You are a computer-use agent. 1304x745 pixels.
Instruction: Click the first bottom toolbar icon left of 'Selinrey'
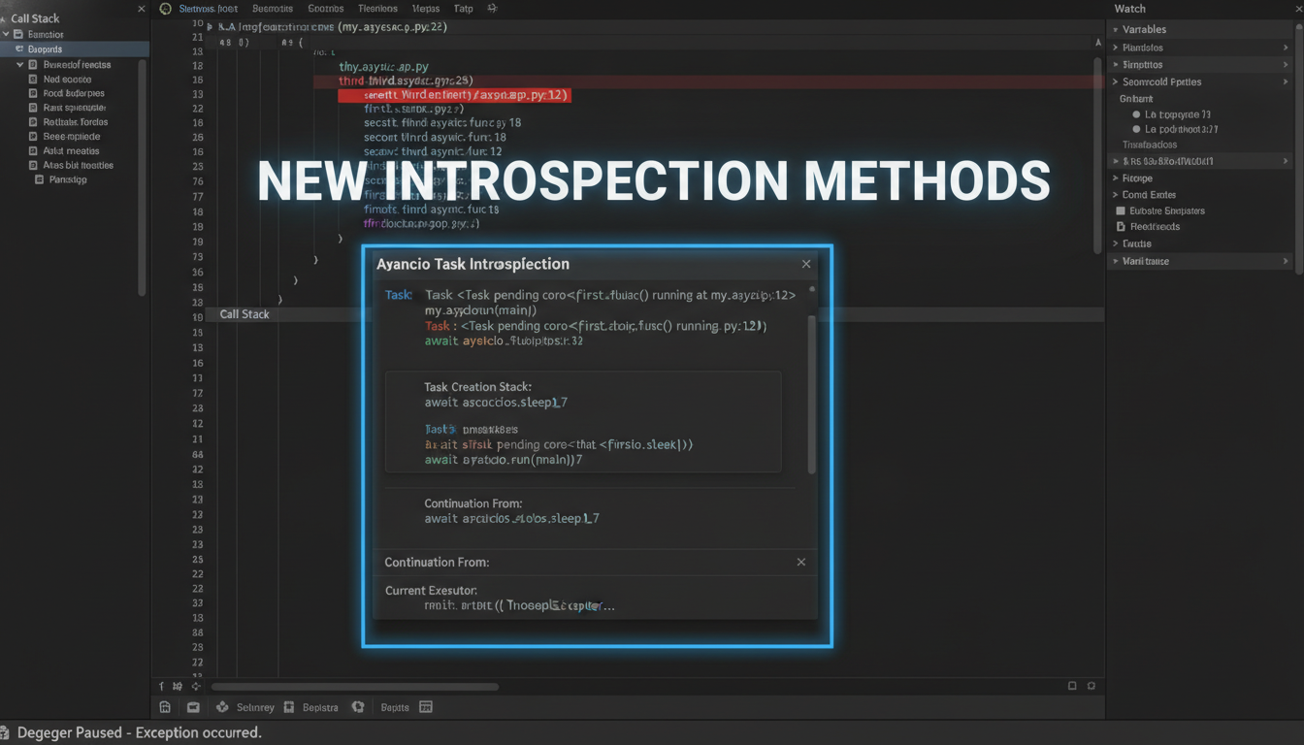coord(166,707)
